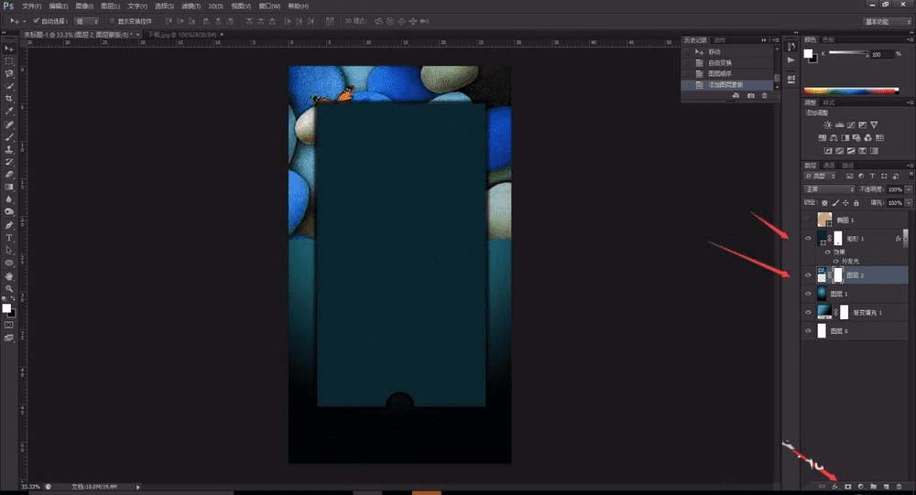Select the Zoom magnifier tool

[x=9, y=288]
